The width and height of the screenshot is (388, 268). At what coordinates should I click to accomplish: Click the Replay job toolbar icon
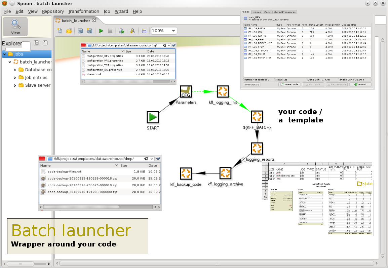tap(121, 31)
